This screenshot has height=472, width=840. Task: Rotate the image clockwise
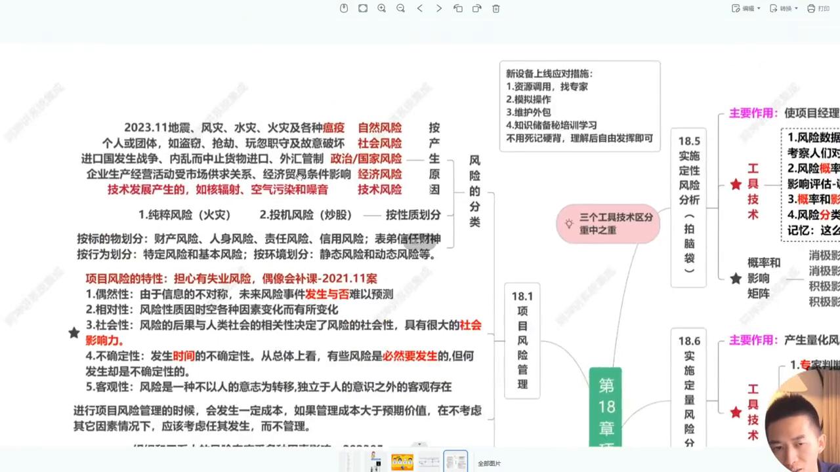(477, 9)
